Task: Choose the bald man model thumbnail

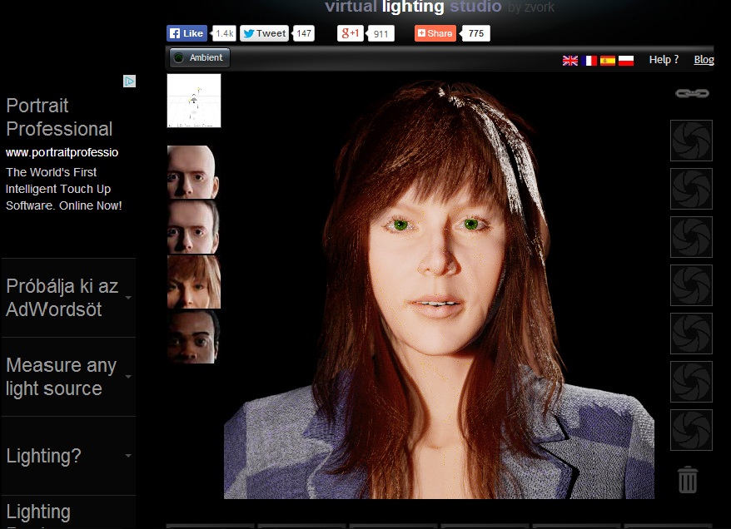Action: point(193,172)
